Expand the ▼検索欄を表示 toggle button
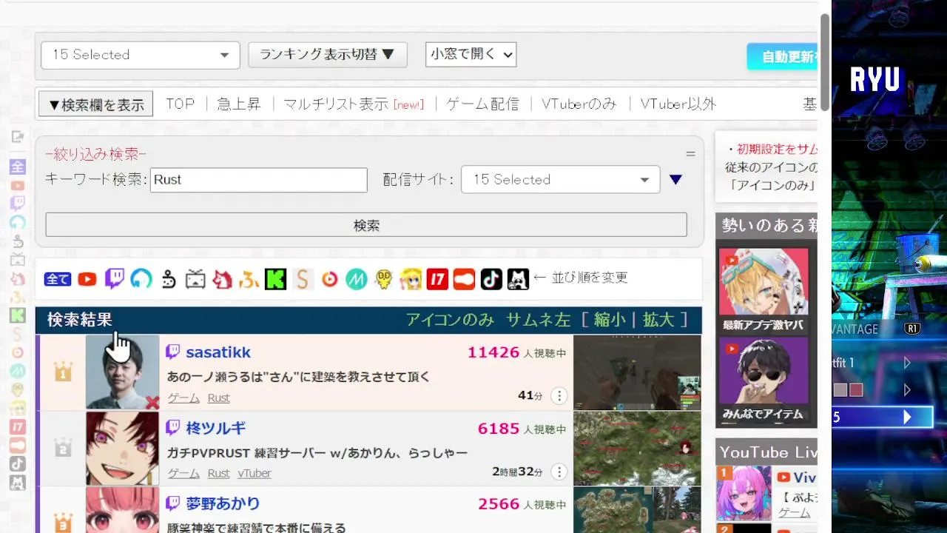The height and width of the screenshot is (533, 947). point(96,104)
